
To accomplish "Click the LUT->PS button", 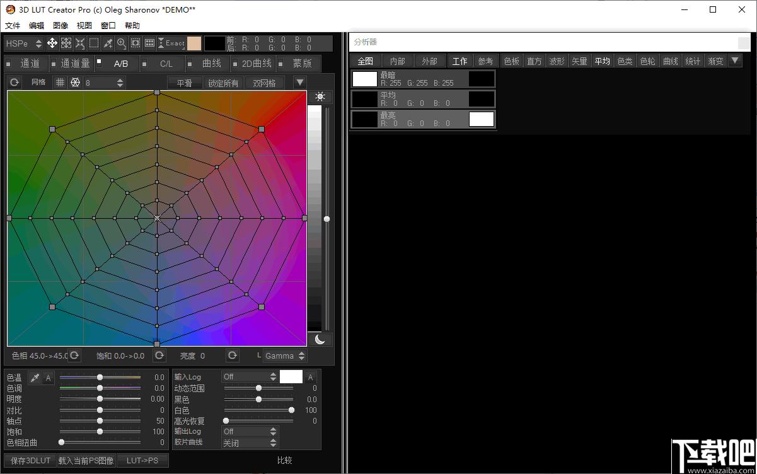I will (x=142, y=461).
